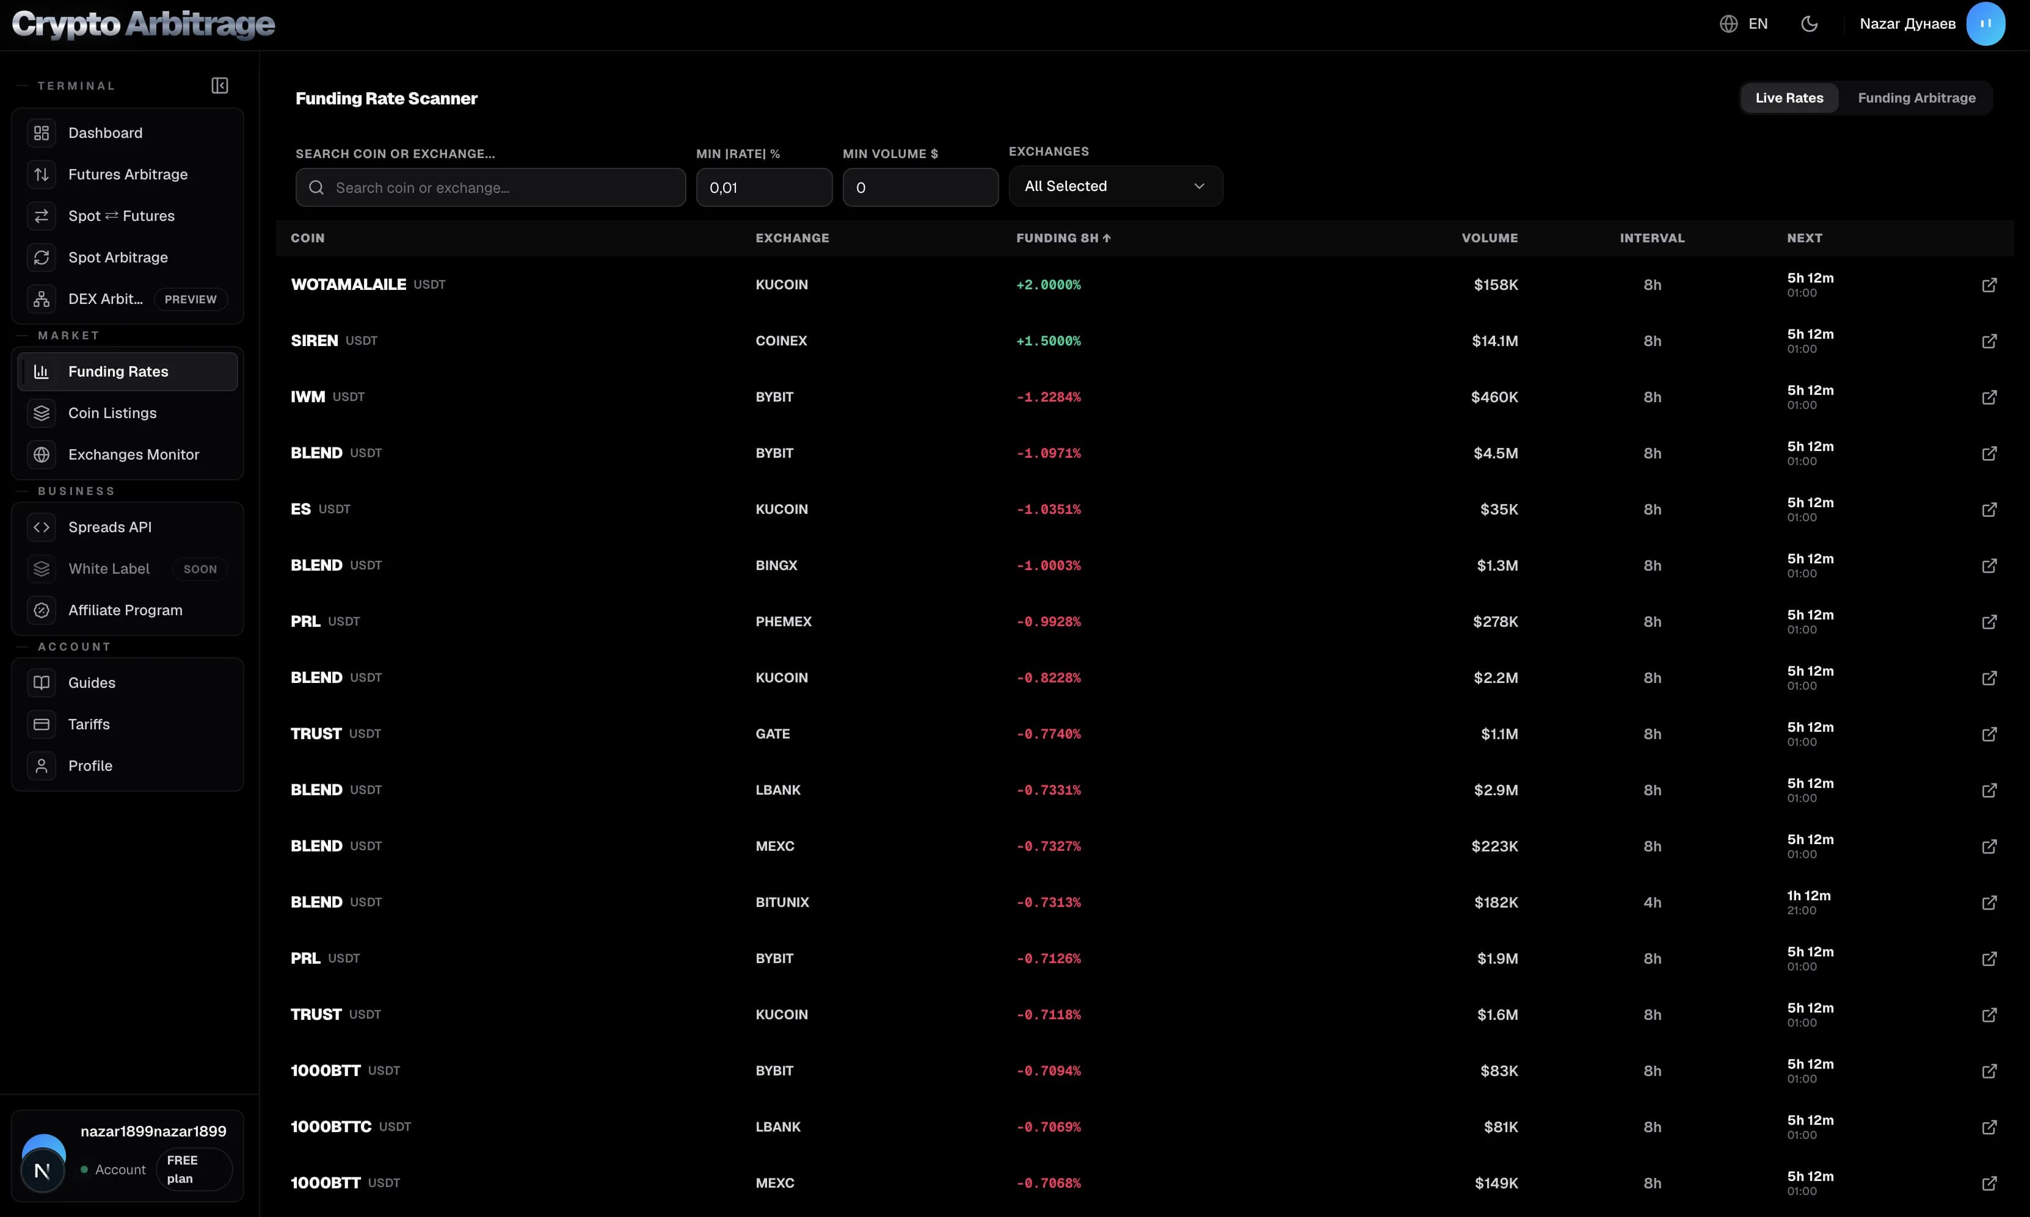Open external link for SIREN COINEX row
The height and width of the screenshot is (1217, 2030).
coord(1989,341)
